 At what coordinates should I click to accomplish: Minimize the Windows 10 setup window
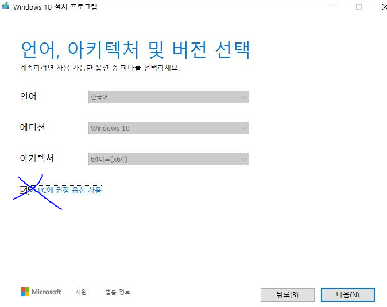(333, 7)
